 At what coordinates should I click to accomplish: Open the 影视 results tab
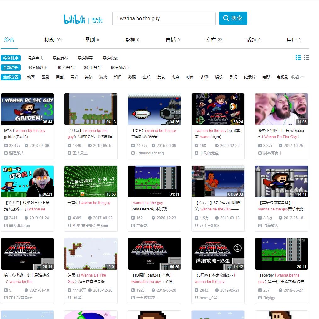[132, 40]
